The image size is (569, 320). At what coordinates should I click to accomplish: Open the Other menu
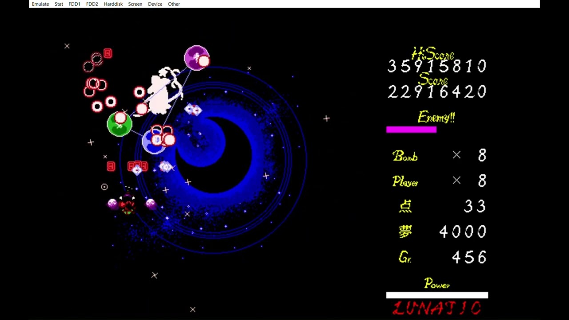tap(174, 4)
